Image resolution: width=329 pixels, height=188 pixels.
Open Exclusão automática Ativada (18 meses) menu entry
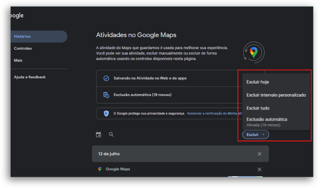(276, 122)
